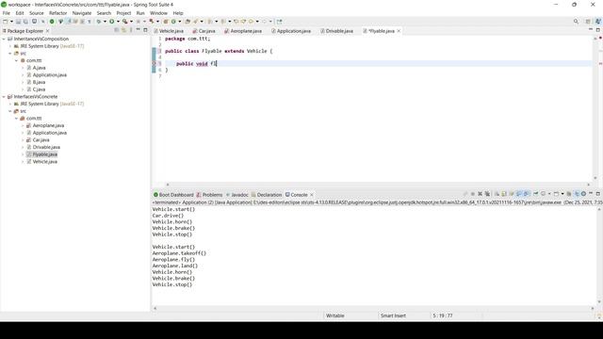This screenshot has width=603, height=339.
Task: Open the Source menu
Action: 37,13
